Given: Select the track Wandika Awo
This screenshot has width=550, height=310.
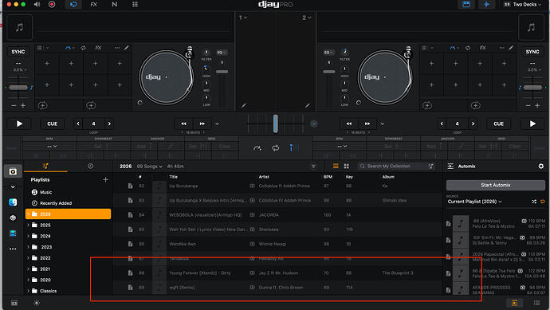Looking at the screenshot, I should click(x=277, y=244).
